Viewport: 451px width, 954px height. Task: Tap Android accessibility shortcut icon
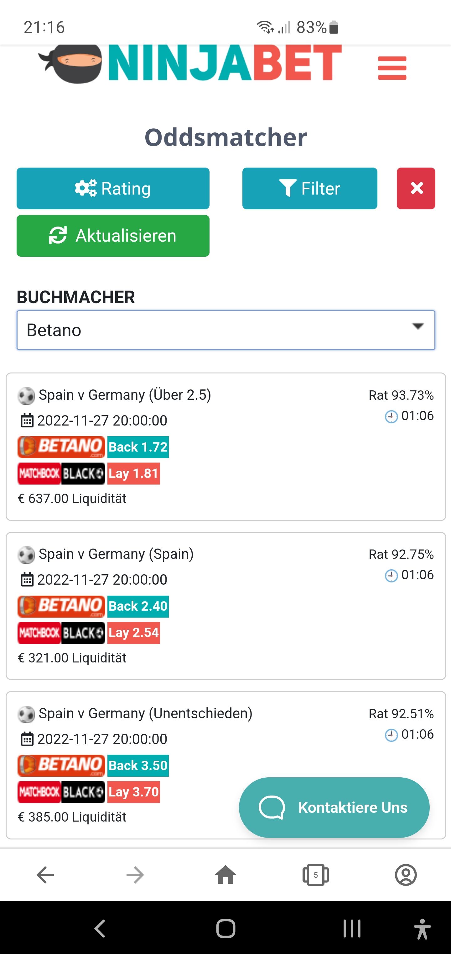422,929
